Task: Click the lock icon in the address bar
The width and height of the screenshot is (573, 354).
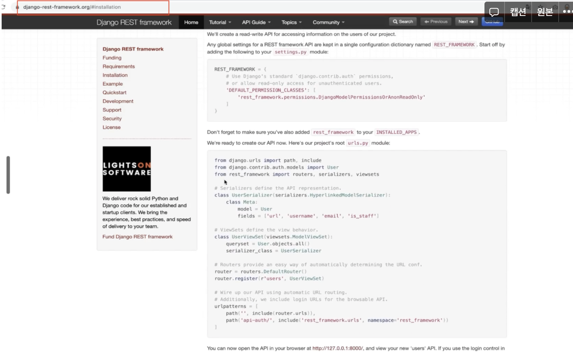Action: (x=17, y=7)
